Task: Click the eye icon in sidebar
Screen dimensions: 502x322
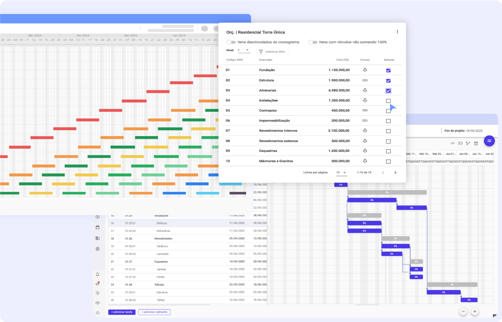Action: 98,303
